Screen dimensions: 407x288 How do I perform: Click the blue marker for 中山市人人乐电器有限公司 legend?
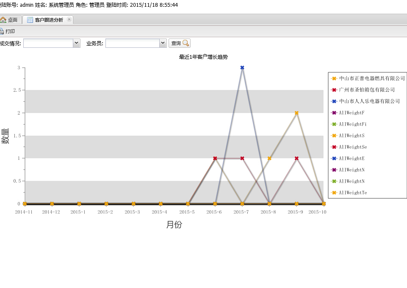click(334, 101)
